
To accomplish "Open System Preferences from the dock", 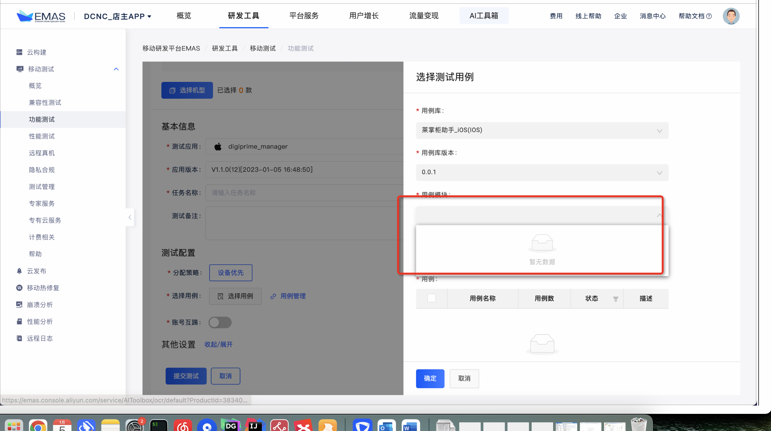I will tap(134, 425).
